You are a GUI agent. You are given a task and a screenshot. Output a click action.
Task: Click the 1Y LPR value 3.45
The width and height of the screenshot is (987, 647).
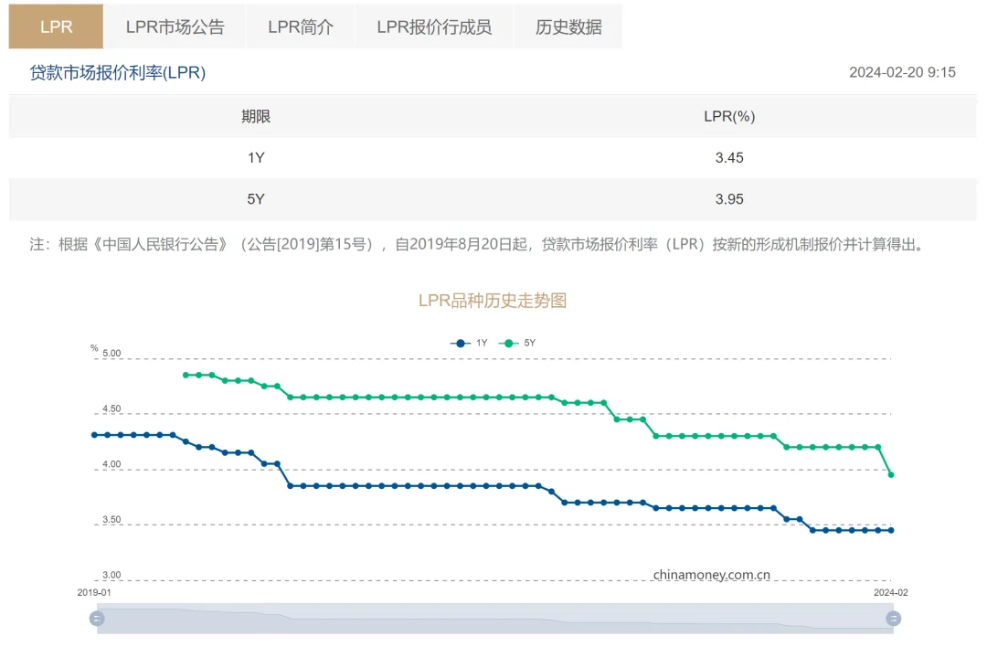pos(729,158)
